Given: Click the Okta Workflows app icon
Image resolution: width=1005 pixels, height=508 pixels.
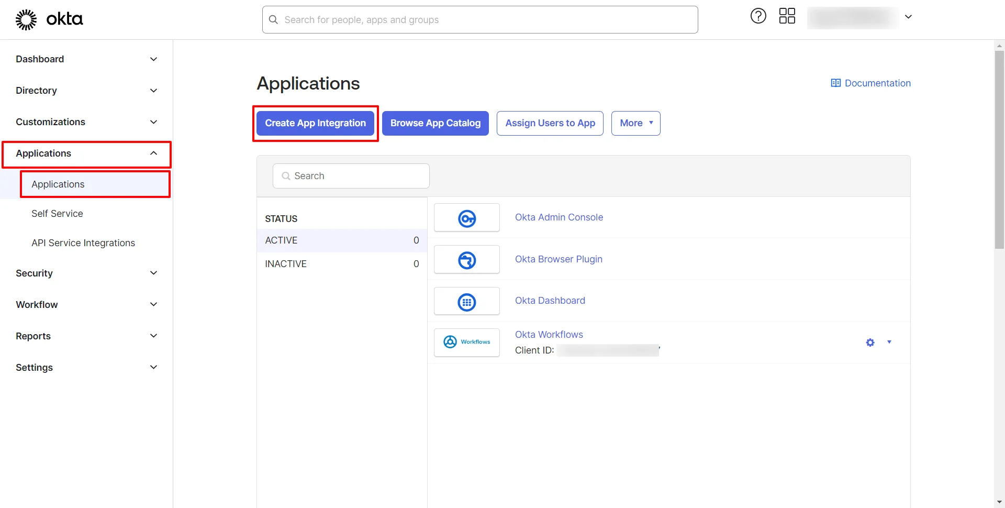Looking at the screenshot, I should point(466,342).
